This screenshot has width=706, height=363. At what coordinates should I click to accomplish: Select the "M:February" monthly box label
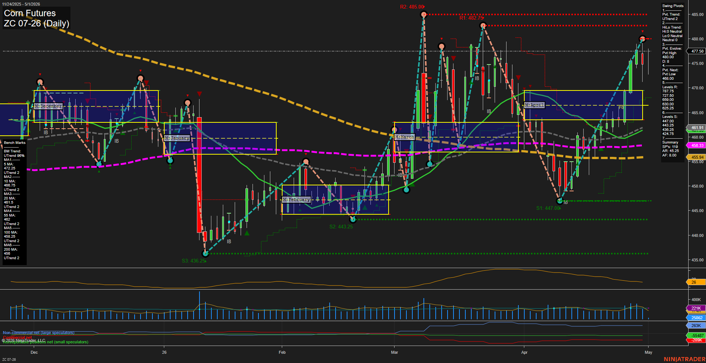296,199
